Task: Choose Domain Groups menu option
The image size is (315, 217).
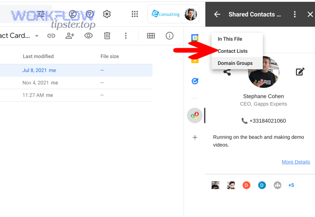Action: click(x=235, y=63)
